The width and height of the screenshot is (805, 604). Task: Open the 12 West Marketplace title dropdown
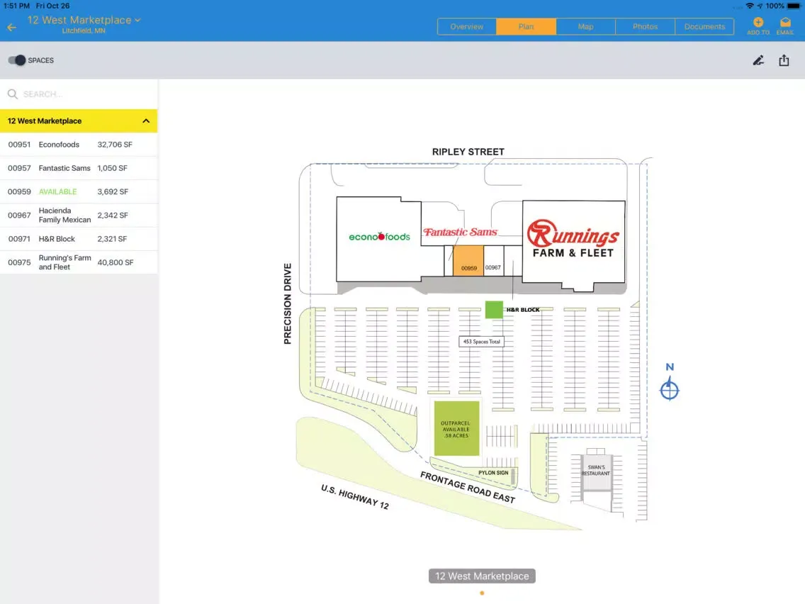(x=84, y=20)
